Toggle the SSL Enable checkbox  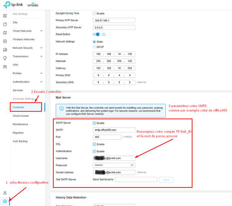click(x=94, y=144)
